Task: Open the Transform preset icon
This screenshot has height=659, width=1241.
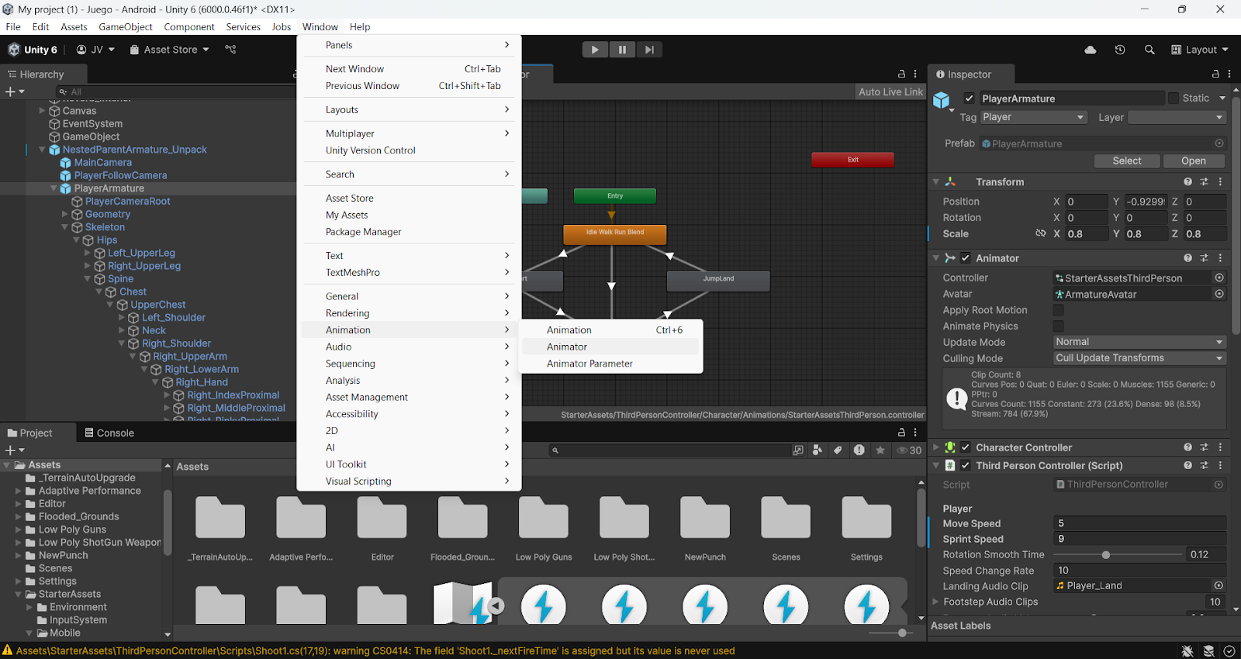Action: [1204, 182]
